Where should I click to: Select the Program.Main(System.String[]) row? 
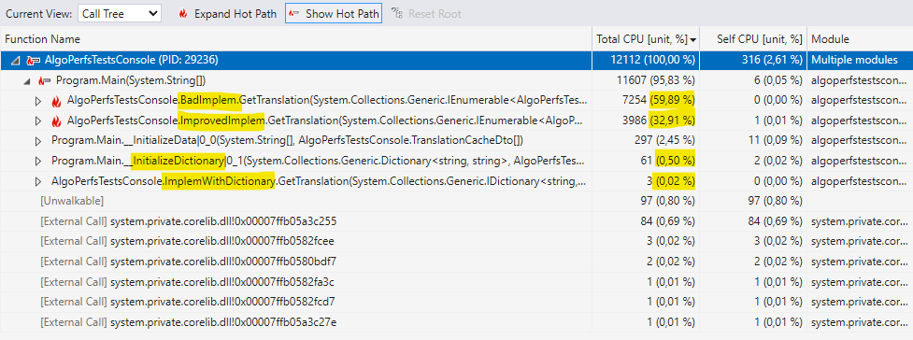(456, 80)
